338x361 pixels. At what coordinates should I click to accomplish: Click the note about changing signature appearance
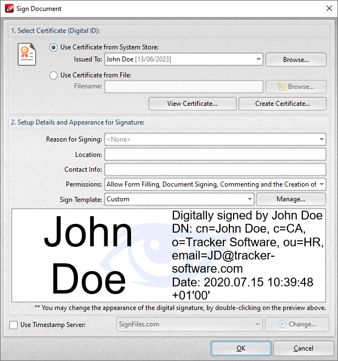180,308
